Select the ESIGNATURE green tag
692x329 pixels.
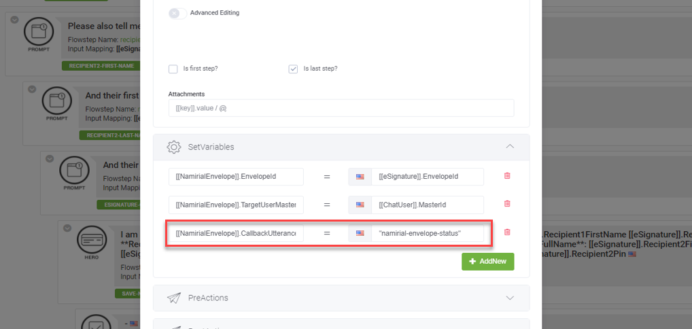[119, 205]
